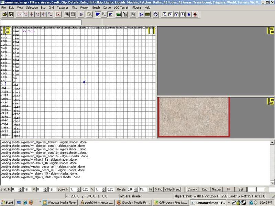Adjust the Rotate spinner arrows
The width and height of the screenshot is (275, 206).
136,189
